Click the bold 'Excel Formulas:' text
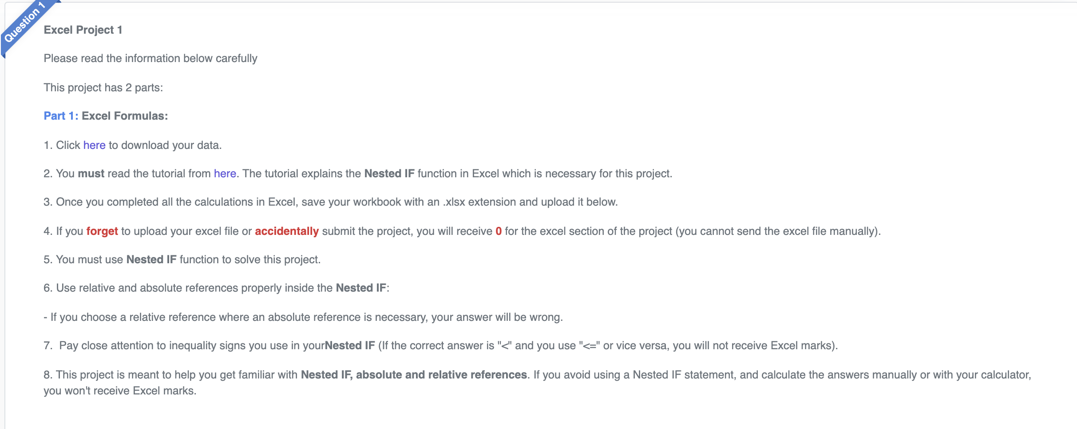The height and width of the screenshot is (429, 1077). (x=125, y=116)
